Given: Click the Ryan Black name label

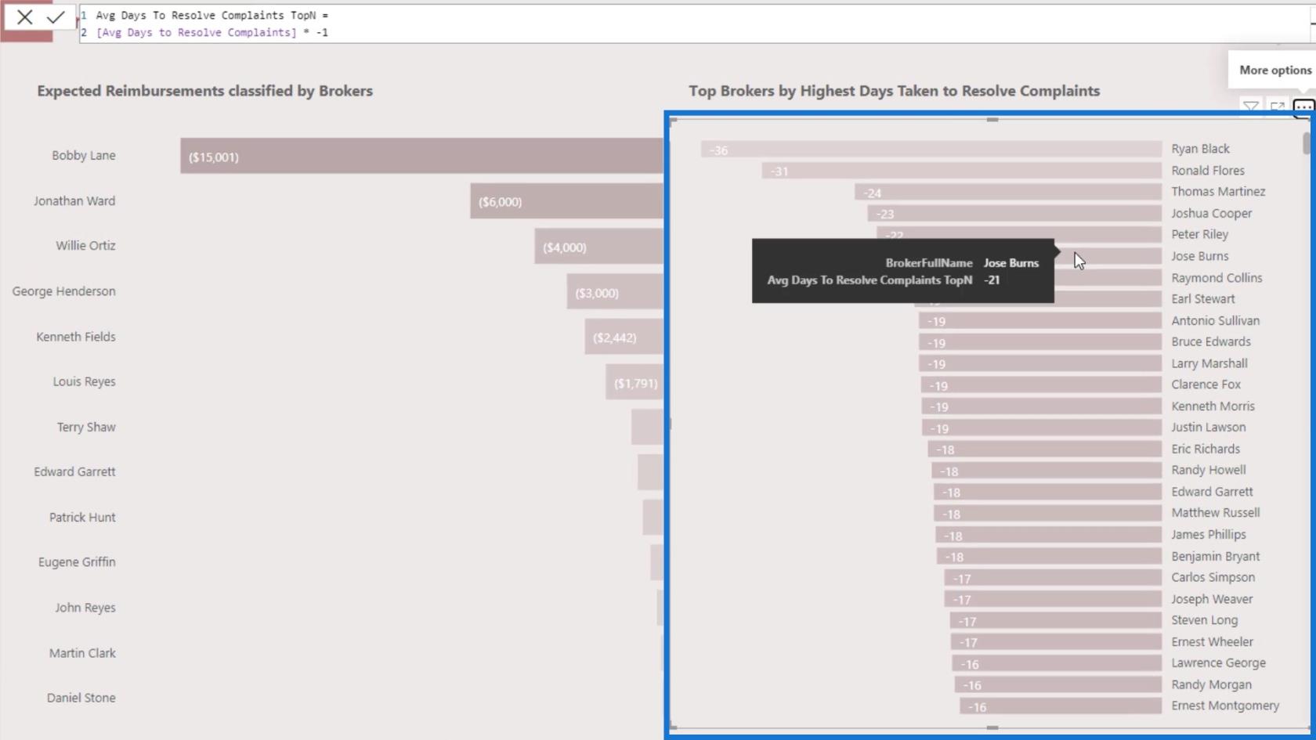Looking at the screenshot, I should tap(1201, 149).
